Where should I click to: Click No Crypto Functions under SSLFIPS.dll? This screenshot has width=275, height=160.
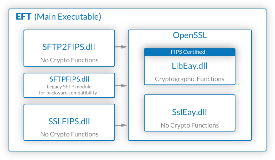pyautogui.click(x=69, y=134)
